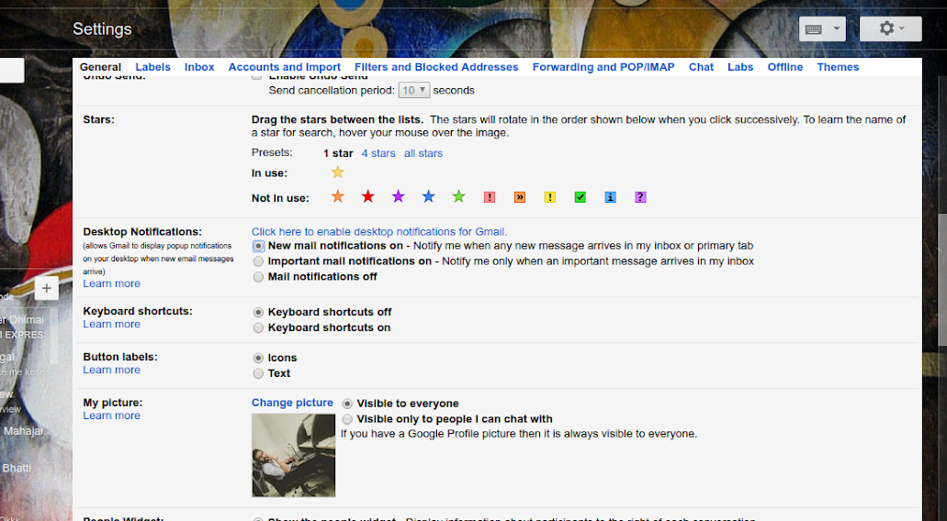The width and height of the screenshot is (947, 521).
Task: Select New mail notifications on
Action: tap(258, 246)
